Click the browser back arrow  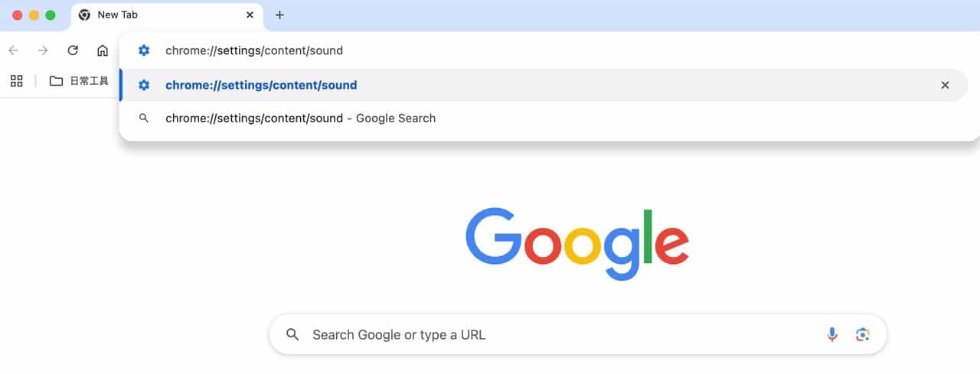13,50
